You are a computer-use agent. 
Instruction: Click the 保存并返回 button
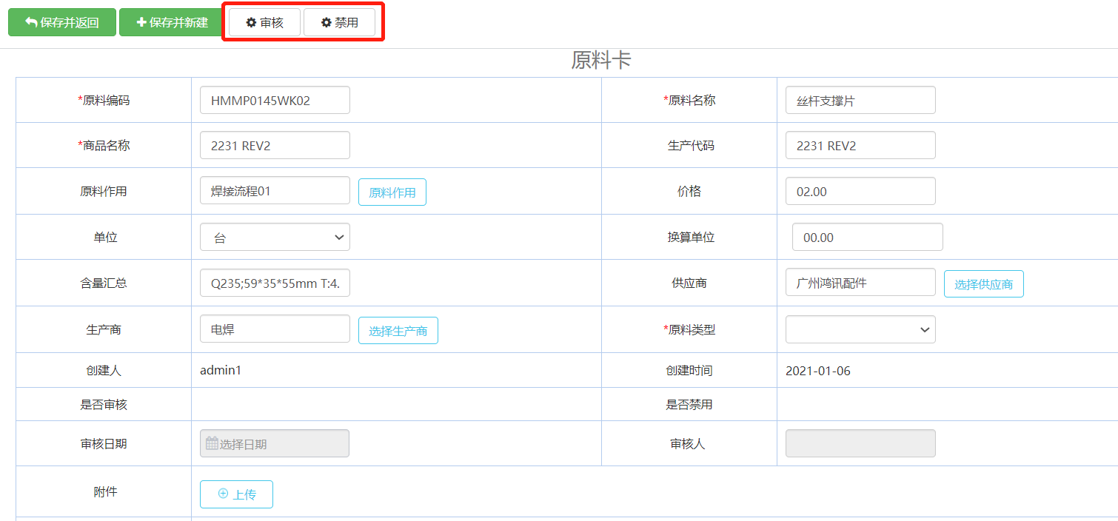click(62, 22)
